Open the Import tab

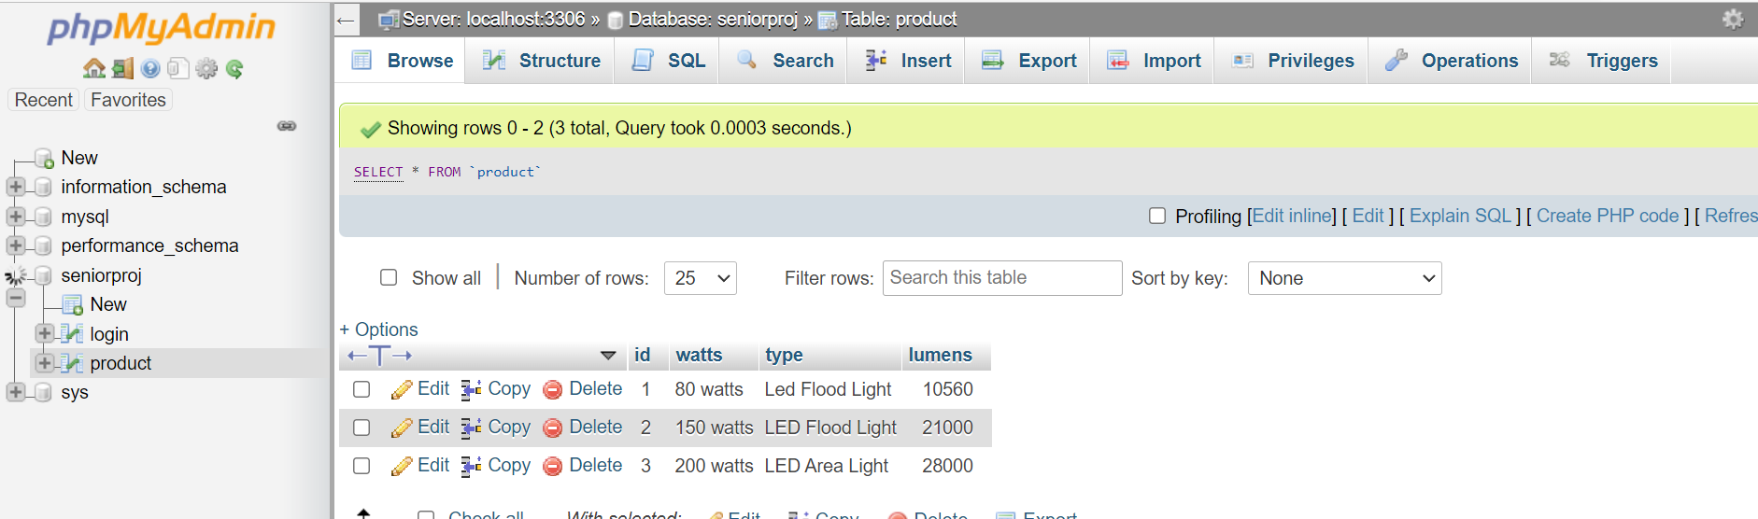1152,61
